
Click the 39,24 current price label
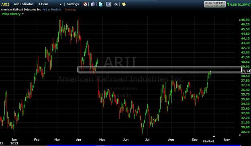click(246, 71)
